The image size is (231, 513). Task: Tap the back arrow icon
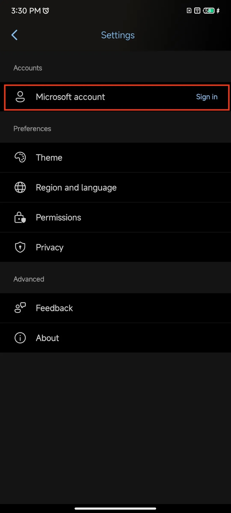click(x=14, y=35)
